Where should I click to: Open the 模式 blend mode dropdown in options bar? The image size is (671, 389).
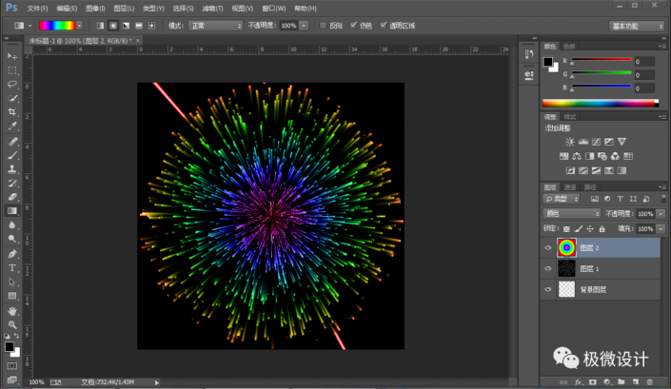pyautogui.click(x=215, y=25)
